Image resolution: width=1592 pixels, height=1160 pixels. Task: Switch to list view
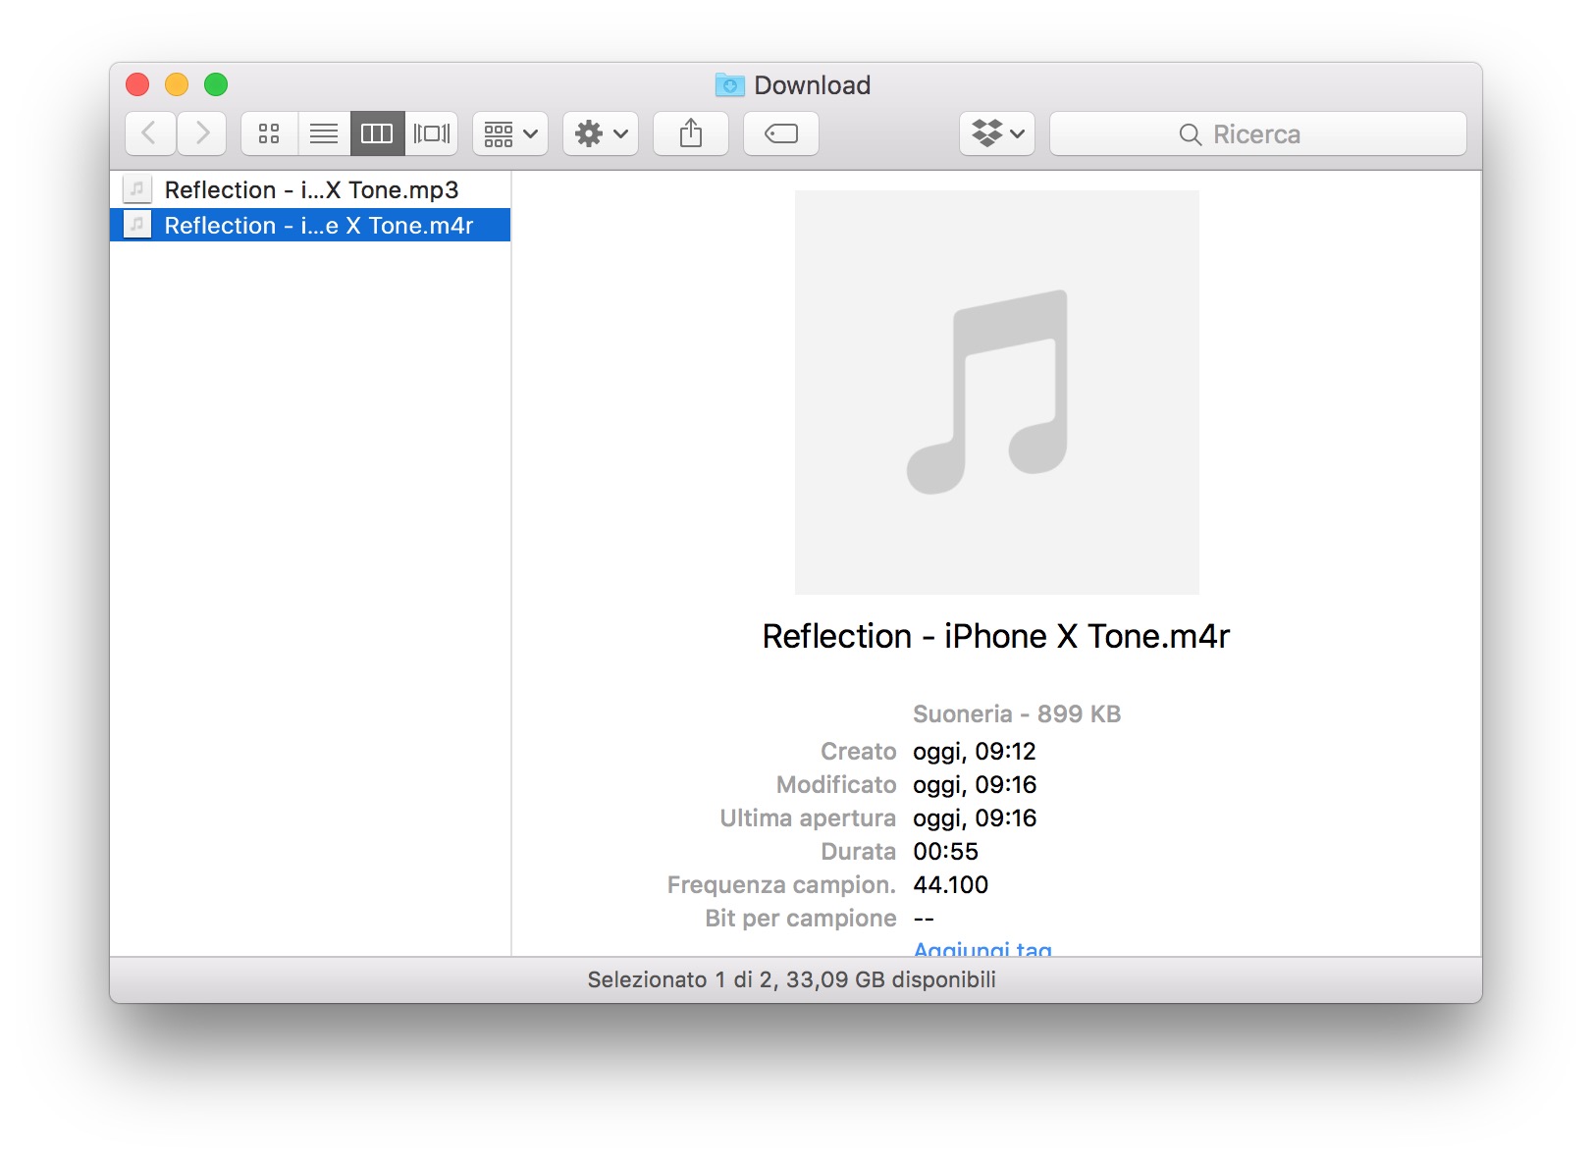(324, 133)
